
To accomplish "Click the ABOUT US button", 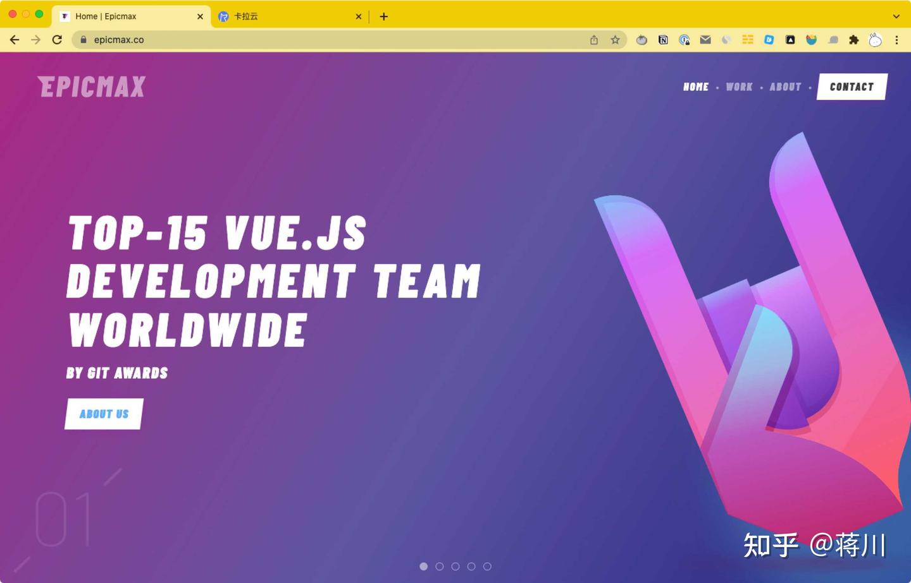I will [104, 414].
